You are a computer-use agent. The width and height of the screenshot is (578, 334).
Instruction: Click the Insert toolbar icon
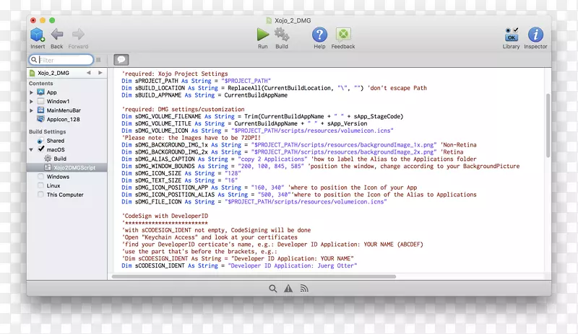point(38,35)
